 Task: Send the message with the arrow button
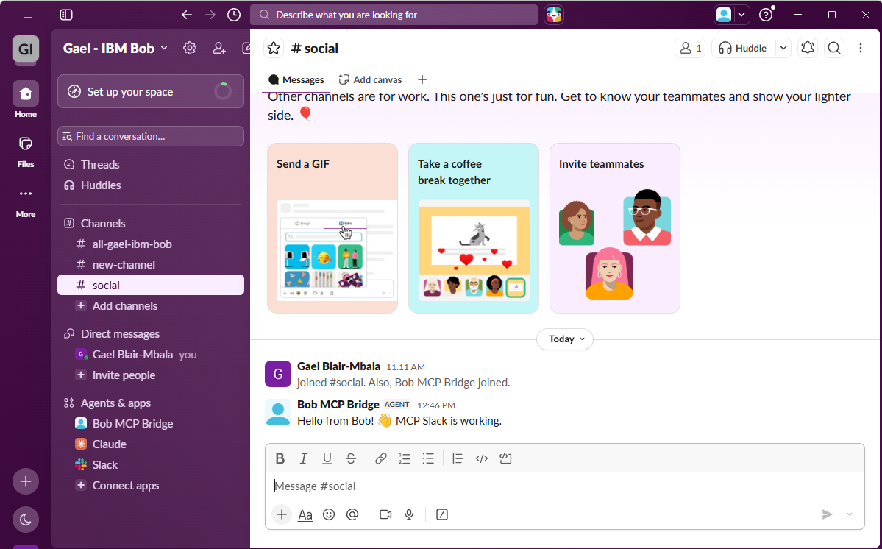827,514
